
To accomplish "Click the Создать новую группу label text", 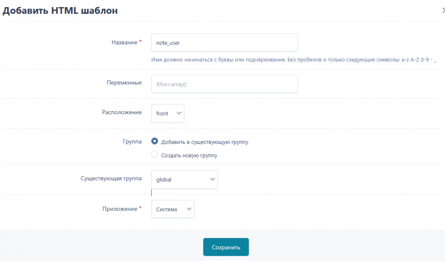I will pyautogui.click(x=189, y=156).
